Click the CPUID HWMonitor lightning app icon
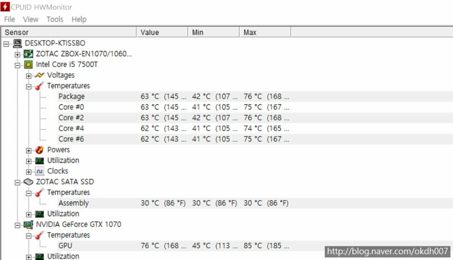 [x=5, y=6]
